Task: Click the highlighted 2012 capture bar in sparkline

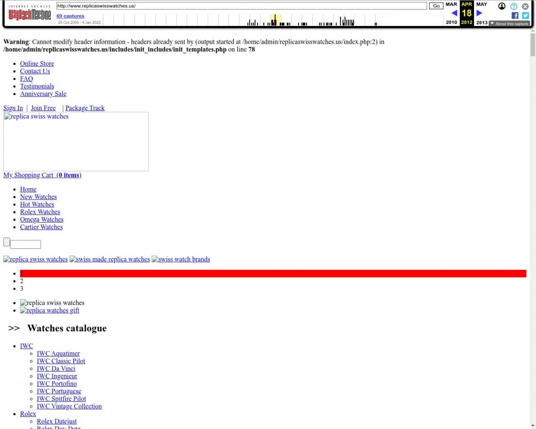Action: 275,20
